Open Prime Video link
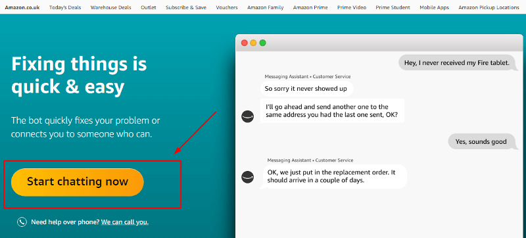The image size is (526, 238). tap(352, 7)
